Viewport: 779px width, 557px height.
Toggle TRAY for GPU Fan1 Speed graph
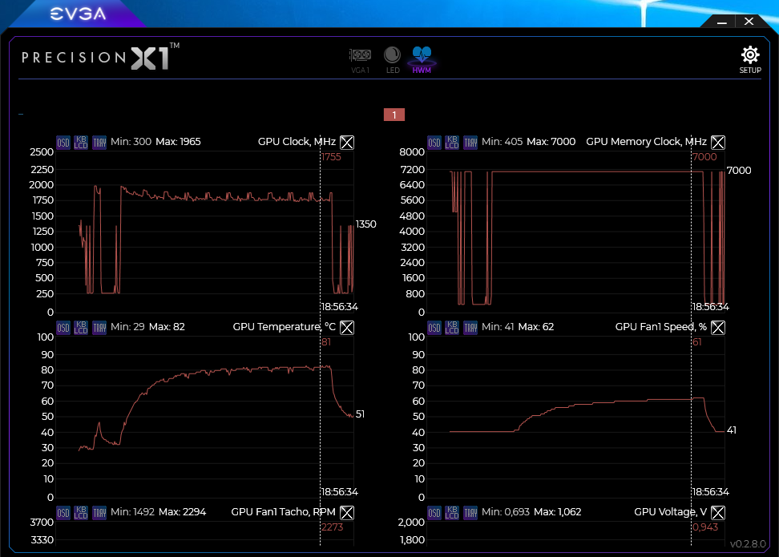pyautogui.click(x=470, y=328)
